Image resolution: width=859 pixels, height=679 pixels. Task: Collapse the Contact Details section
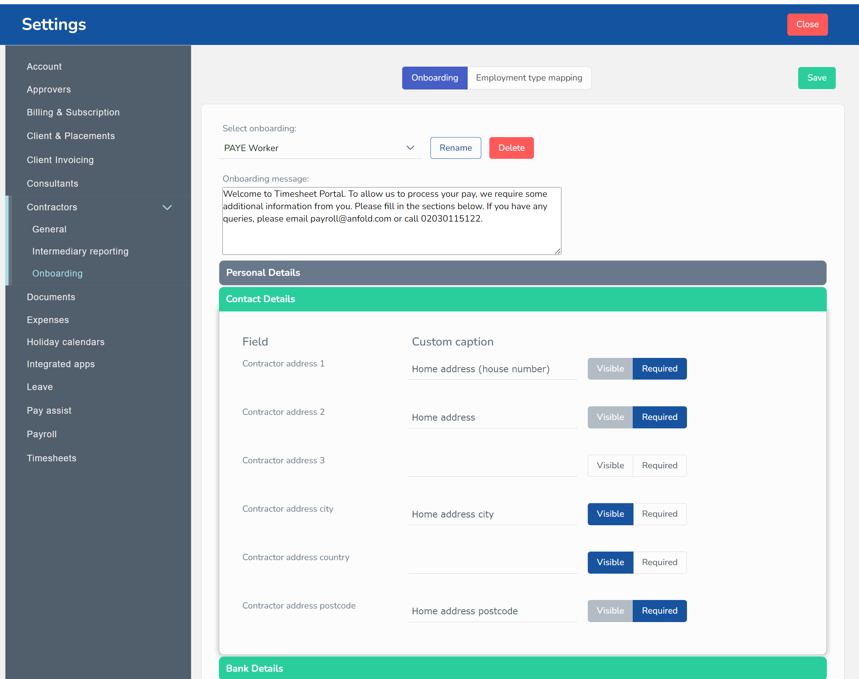tap(523, 299)
